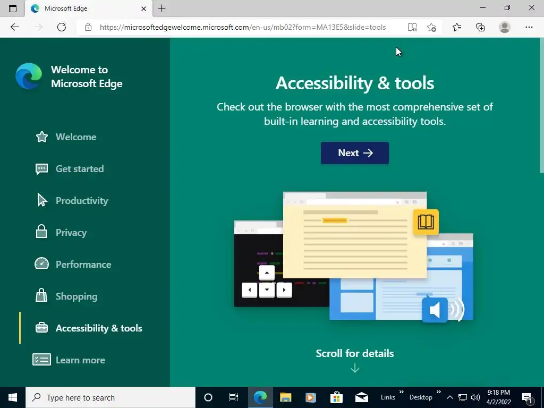Click the Welcome star icon

pyautogui.click(x=41, y=137)
